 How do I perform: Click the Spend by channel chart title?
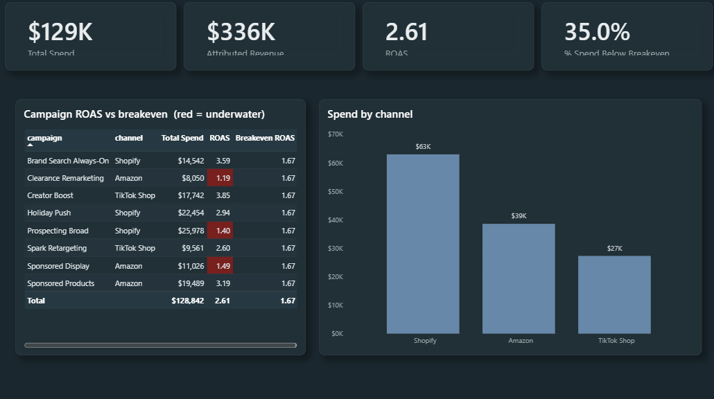[x=369, y=114]
